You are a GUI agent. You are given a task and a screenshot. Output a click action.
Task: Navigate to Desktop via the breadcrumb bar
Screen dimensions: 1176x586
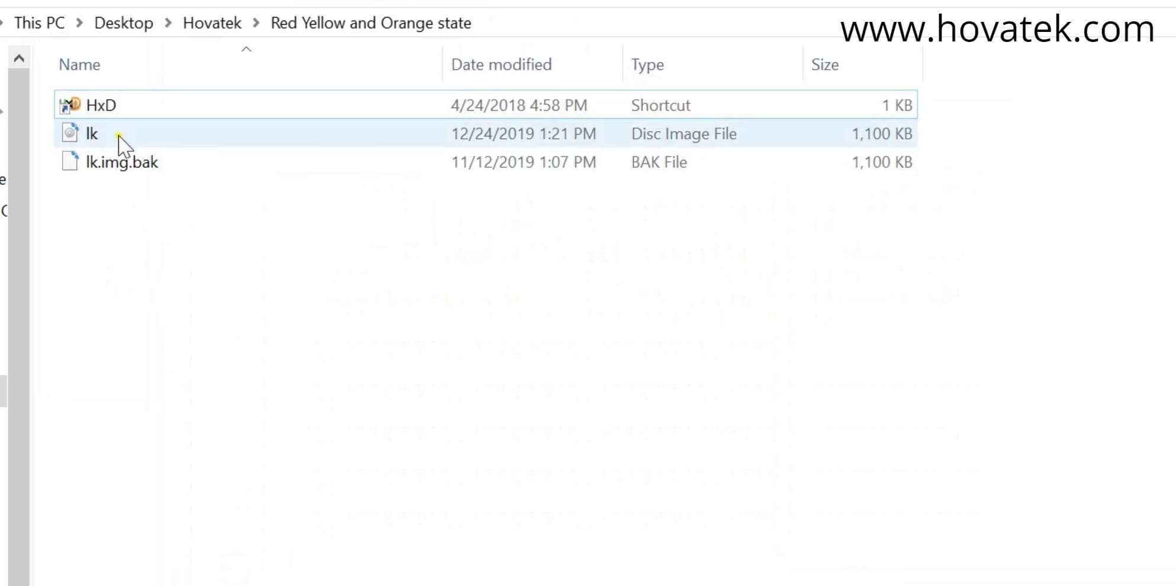pyautogui.click(x=123, y=22)
